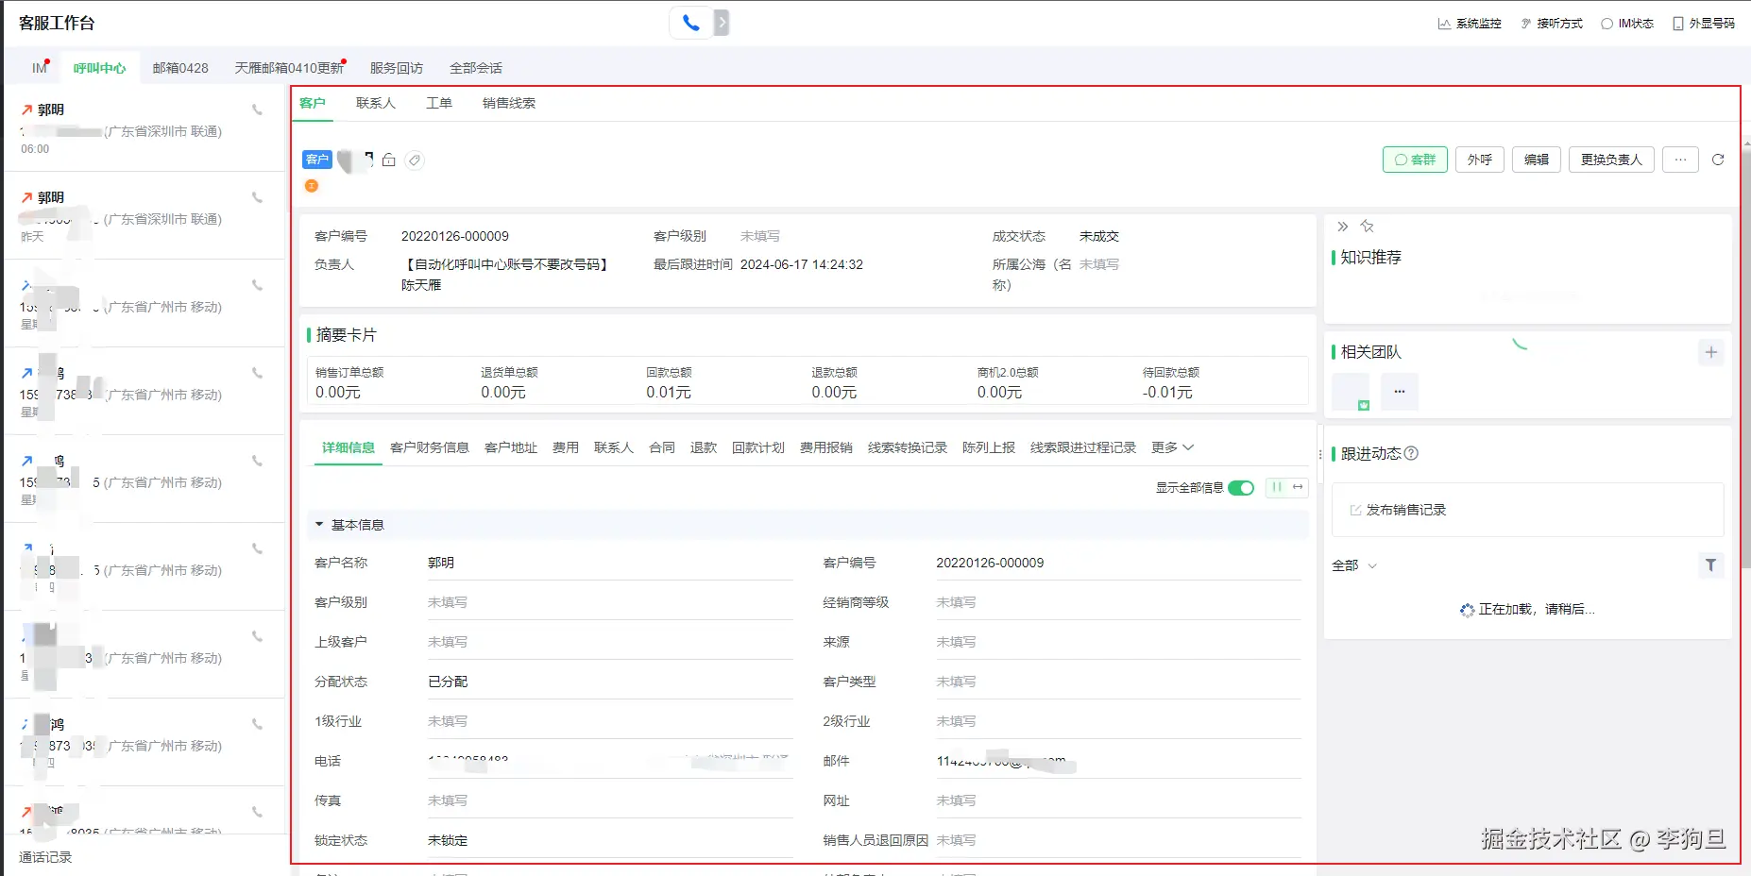
Task: Show the 全部会话 tab
Action: pyautogui.click(x=476, y=68)
